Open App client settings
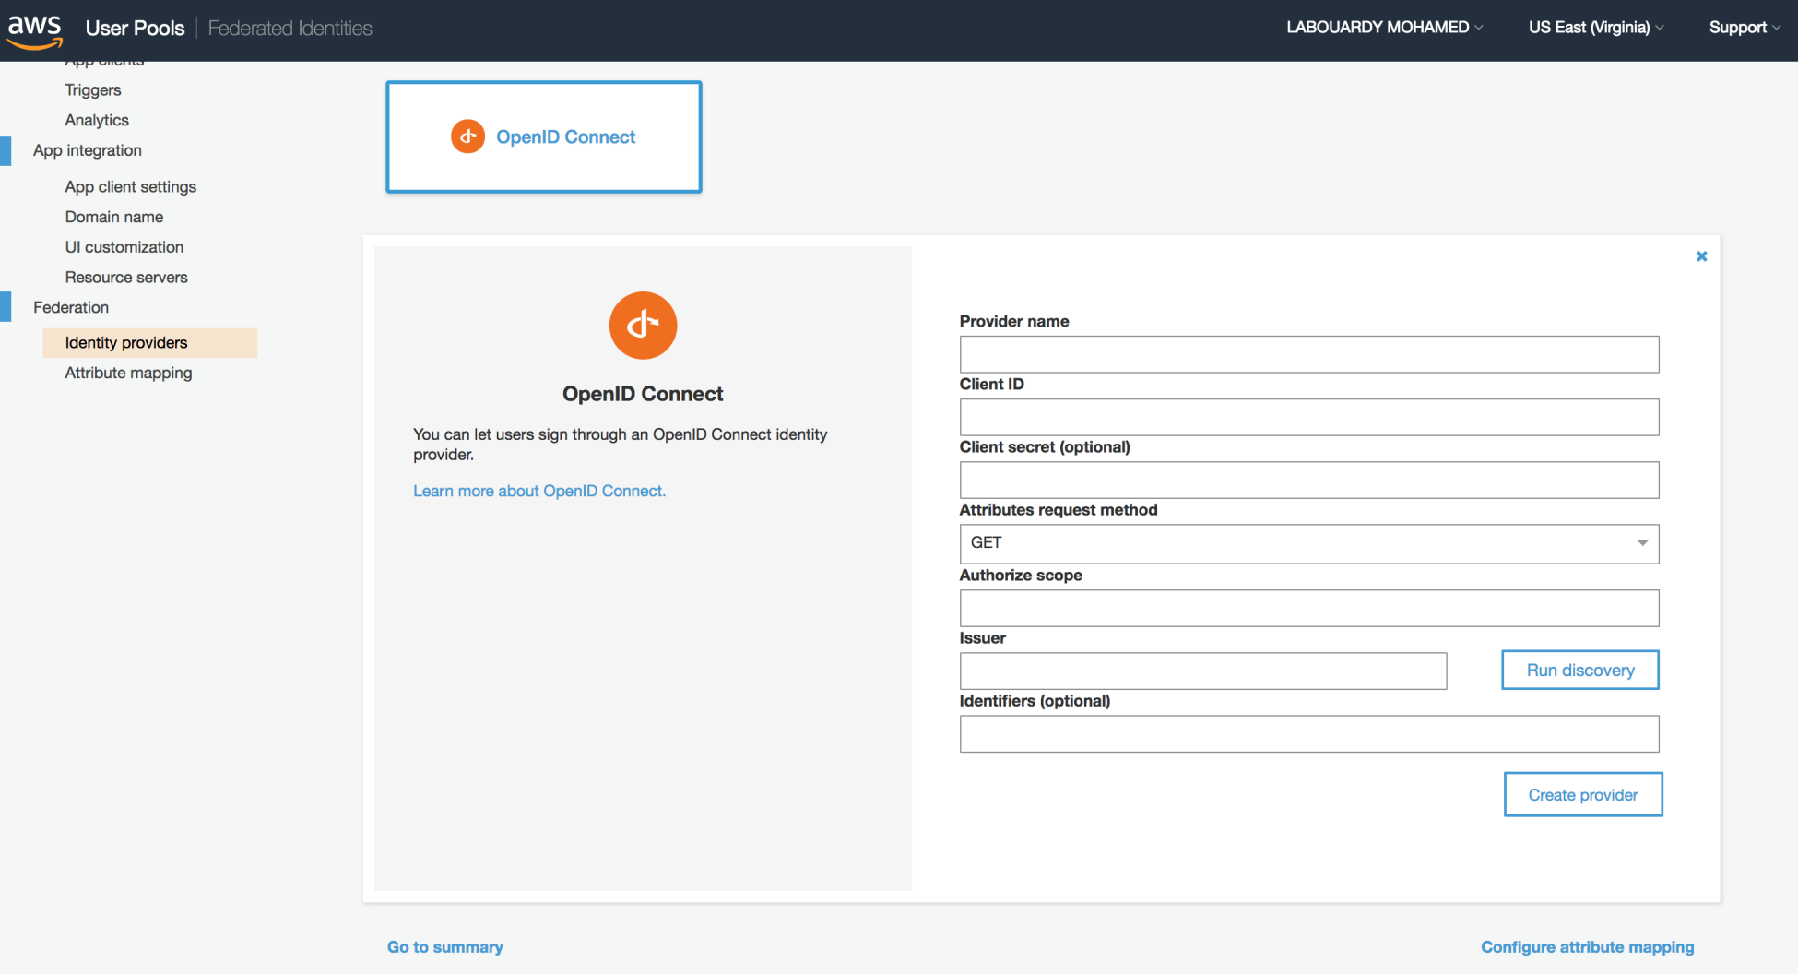1798x974 pixels. (131, 186)
